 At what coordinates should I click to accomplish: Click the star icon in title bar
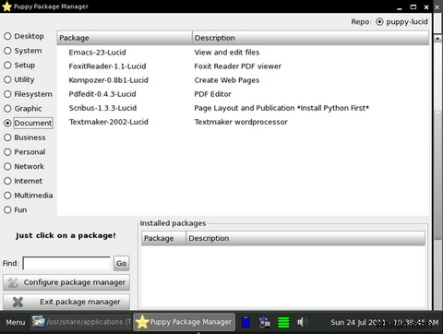[x=6, y=6]
